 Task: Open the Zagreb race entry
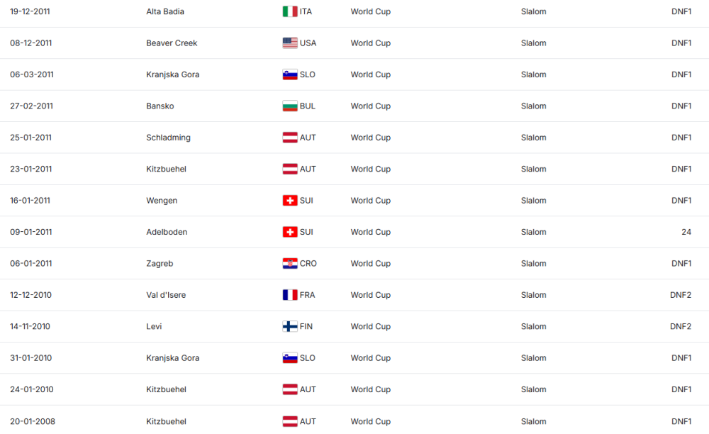tap(160, 264)
